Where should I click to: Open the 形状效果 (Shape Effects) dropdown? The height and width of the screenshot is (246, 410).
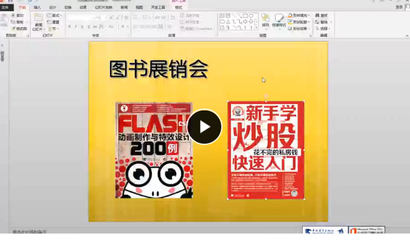point(299,29)
